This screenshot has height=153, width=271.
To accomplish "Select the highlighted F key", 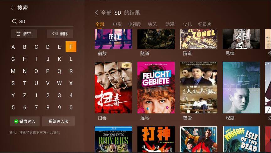I will point(71,47).
